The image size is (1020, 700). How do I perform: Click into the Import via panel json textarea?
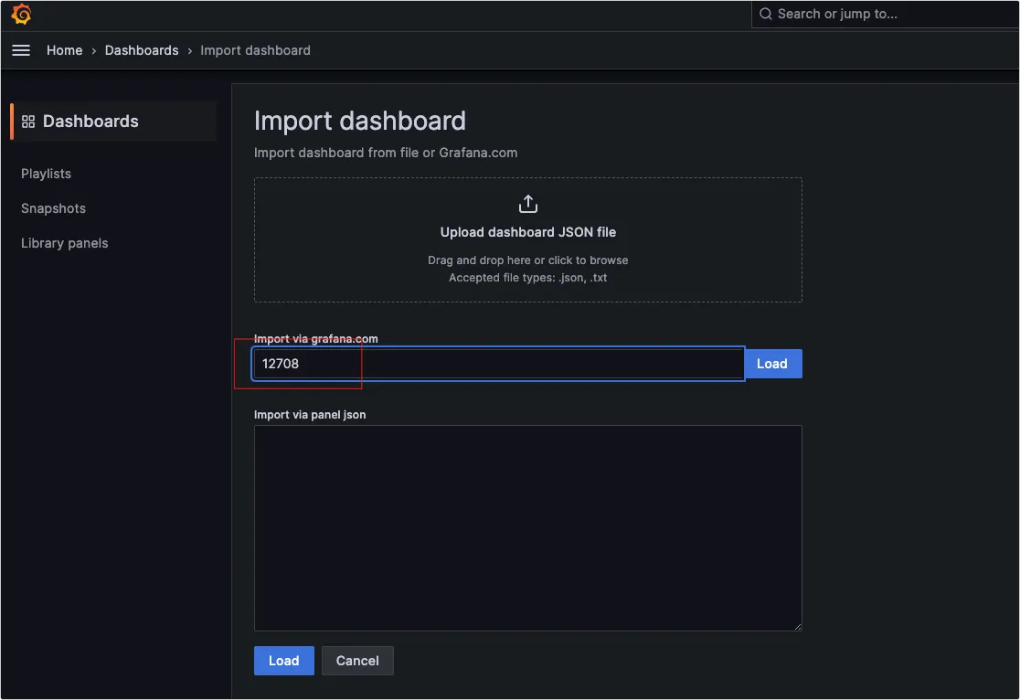tap(527, 527)
